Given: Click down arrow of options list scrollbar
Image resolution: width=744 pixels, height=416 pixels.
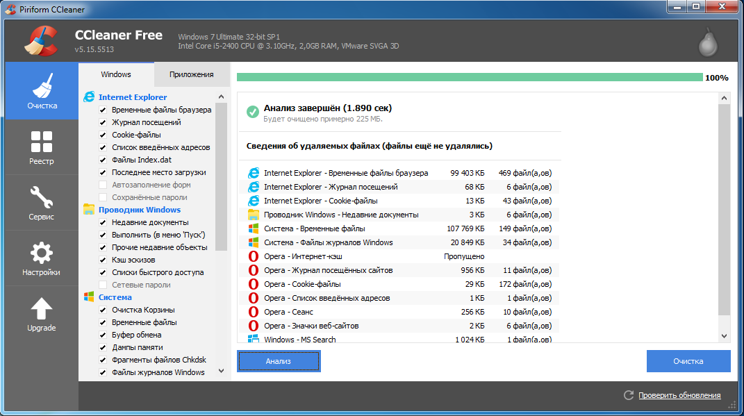Looking at the screenshot, I should pyautogui.click(x=221, y=371).
